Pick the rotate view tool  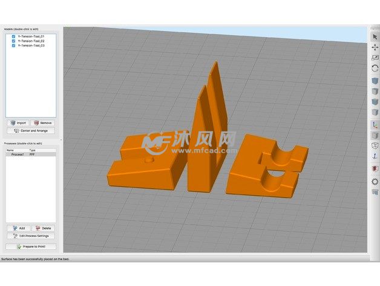tap(375, 68)
